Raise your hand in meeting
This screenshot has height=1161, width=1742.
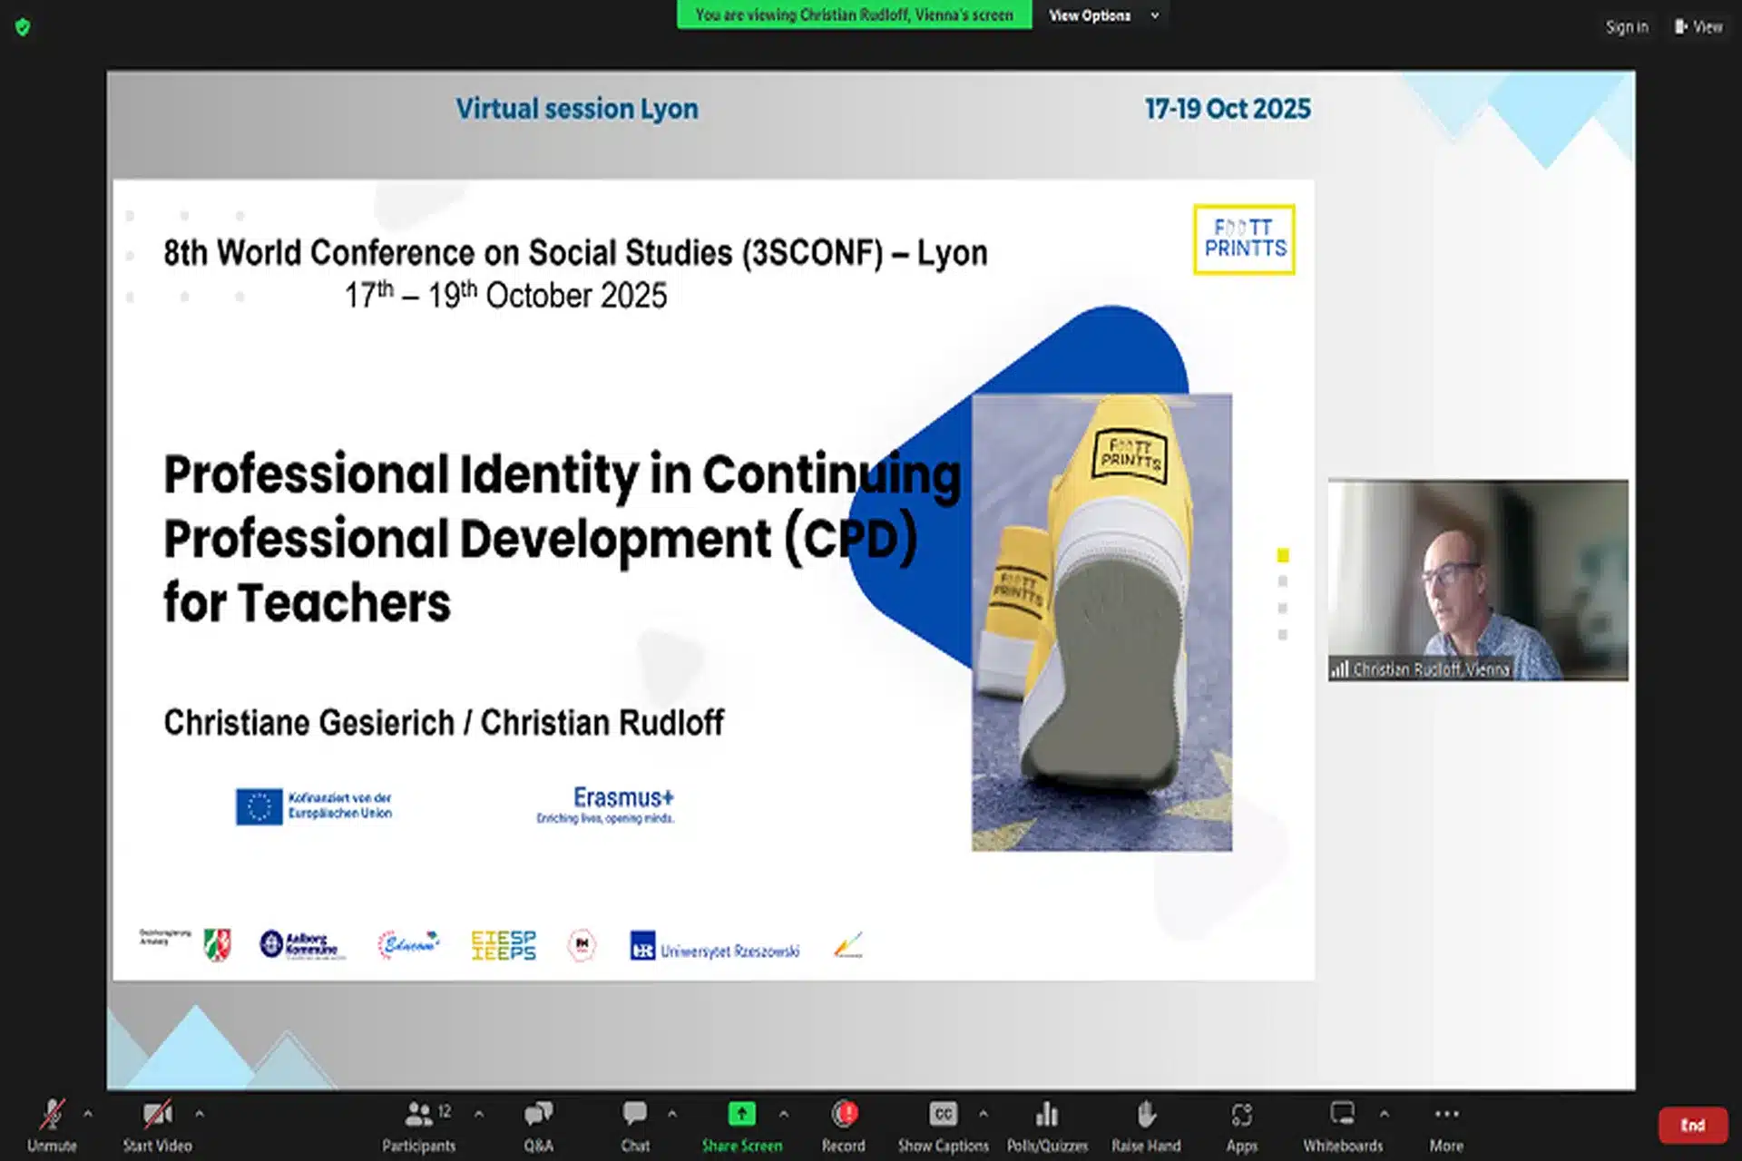click(1146, 1125)
